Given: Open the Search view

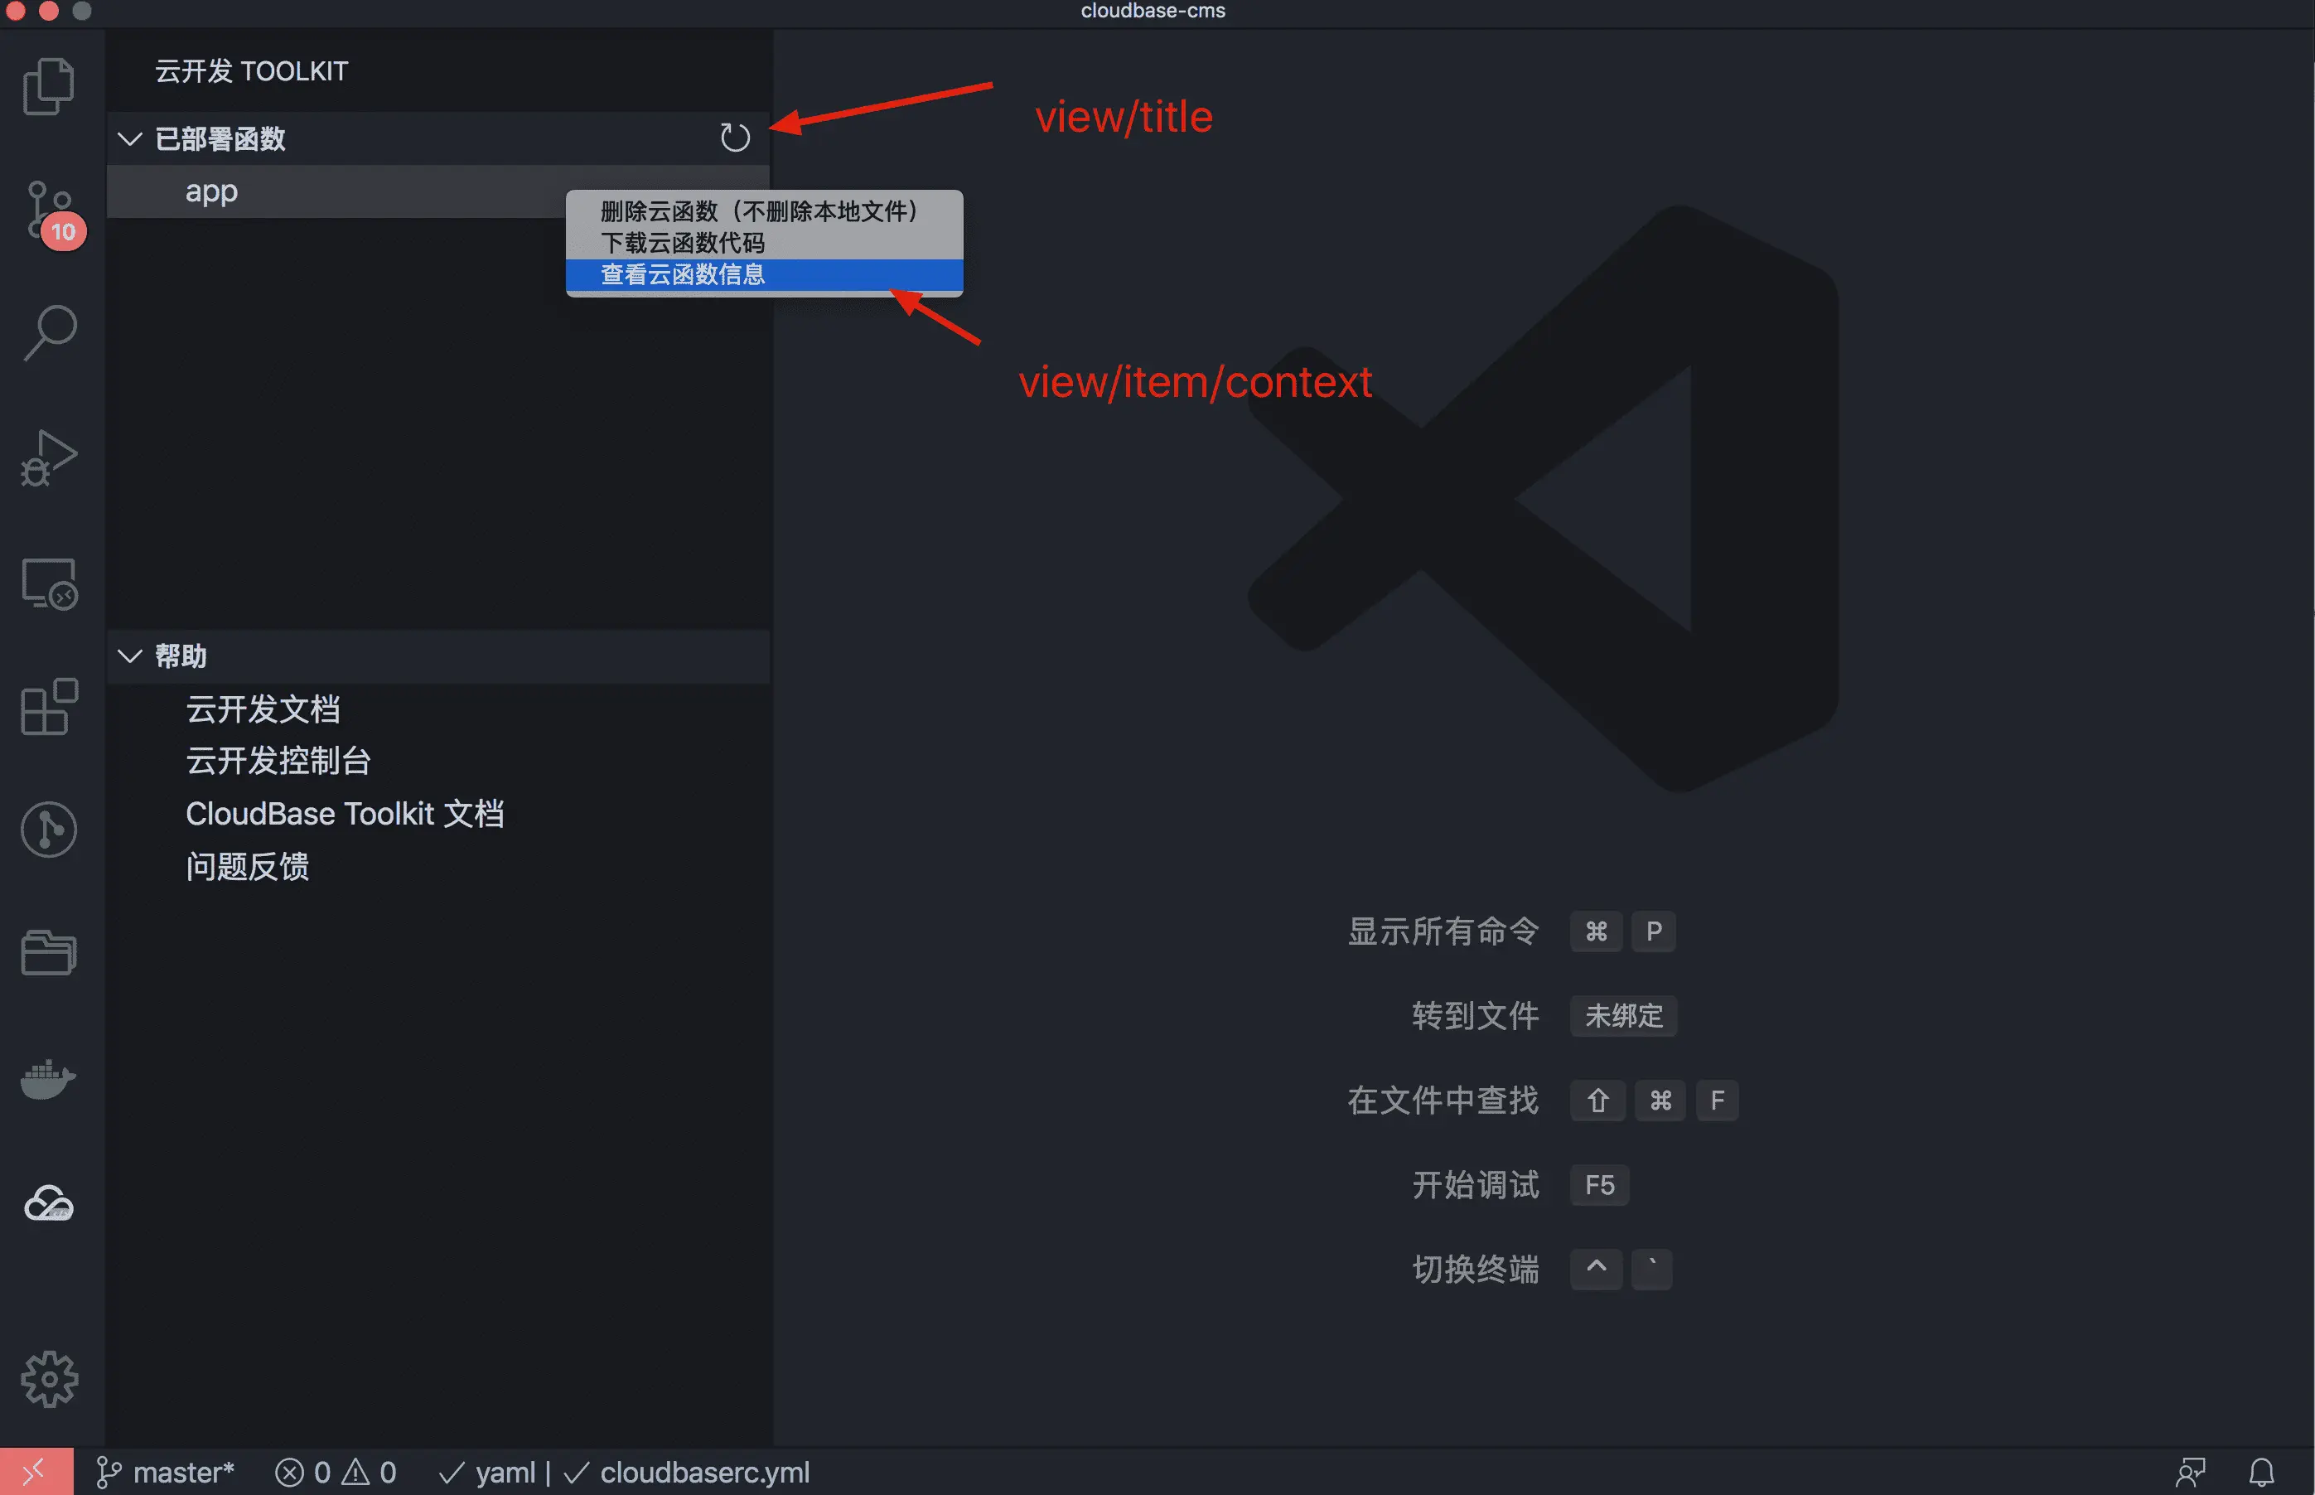Looking at the screenshot, I should click(50, 333).
